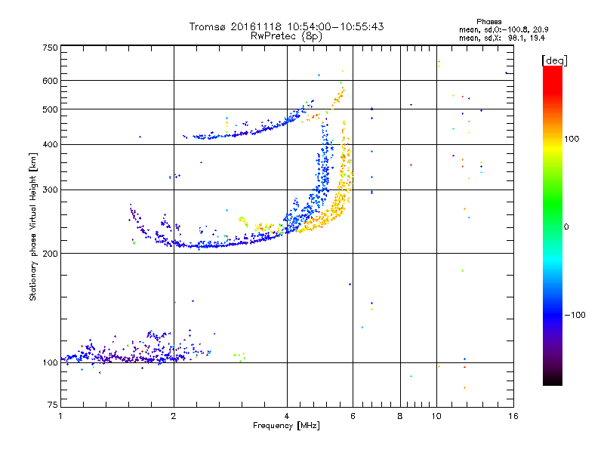This screenshot has height=453, width=604.
Task: Click x-axis tick label '8'
Action: 400,416
